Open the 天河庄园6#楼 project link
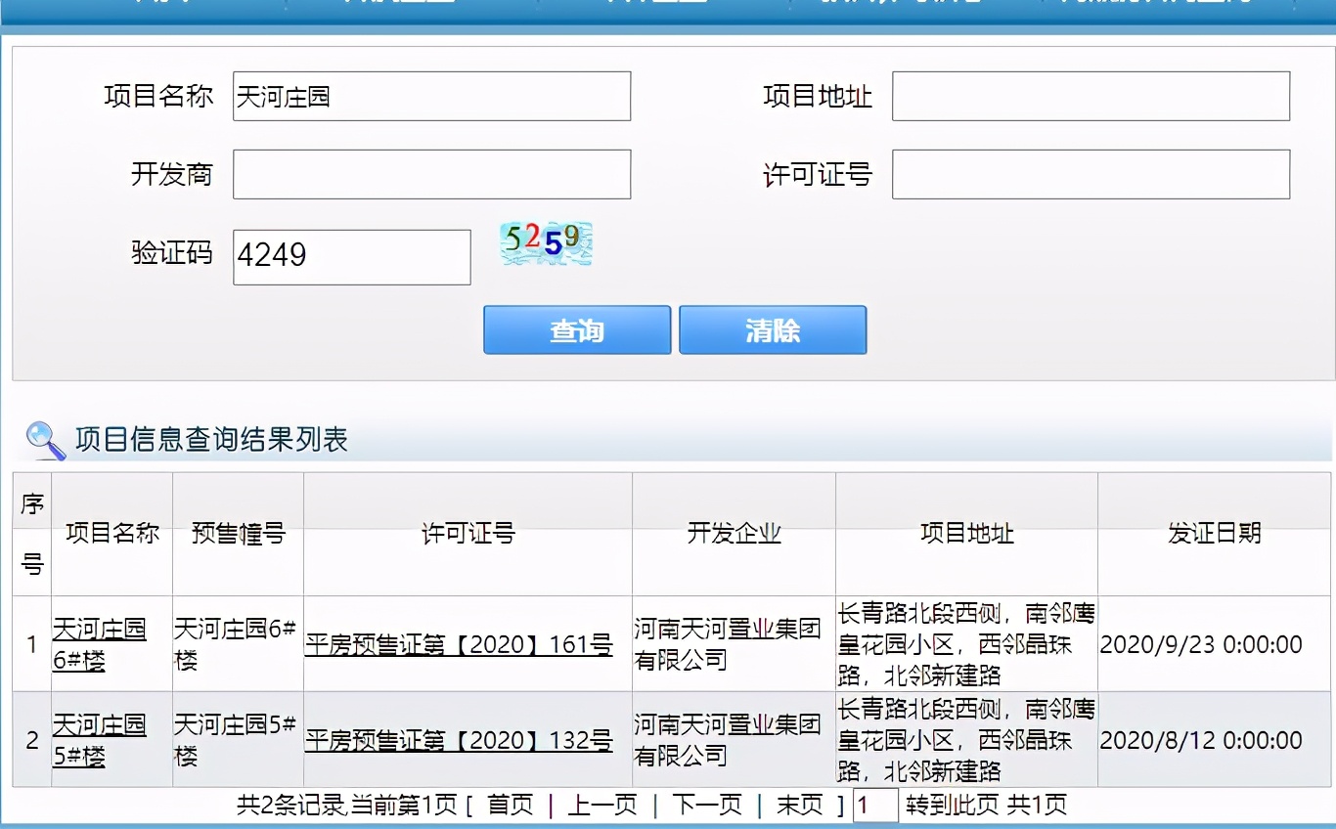The height and width of the screenshot is (829, 1336). [x=99, y=643]
